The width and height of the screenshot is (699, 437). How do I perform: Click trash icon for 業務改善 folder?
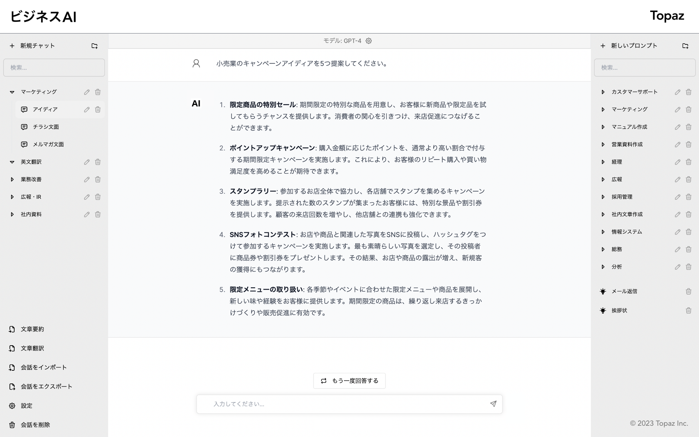[x=98, y=180]
